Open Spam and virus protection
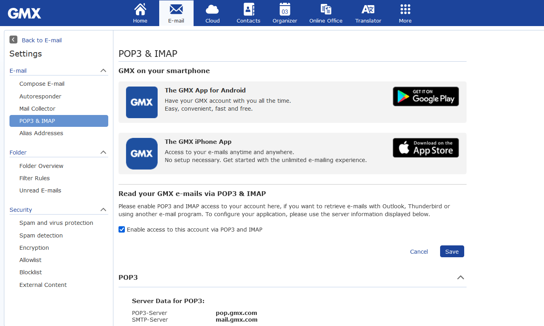 point(56,223)
